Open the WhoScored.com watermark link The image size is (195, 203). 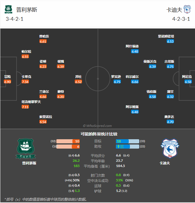[97, 126]
